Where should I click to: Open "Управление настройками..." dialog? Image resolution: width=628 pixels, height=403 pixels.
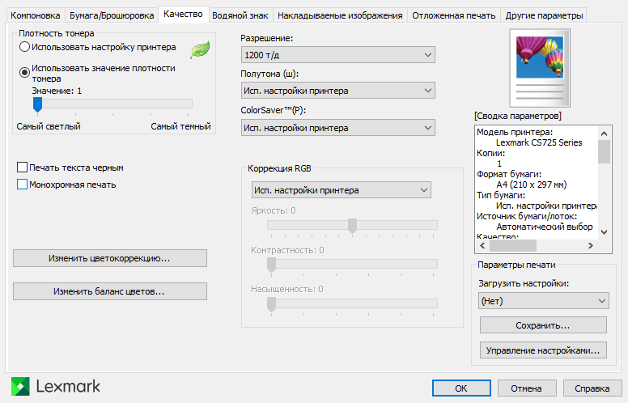point(543,350)
